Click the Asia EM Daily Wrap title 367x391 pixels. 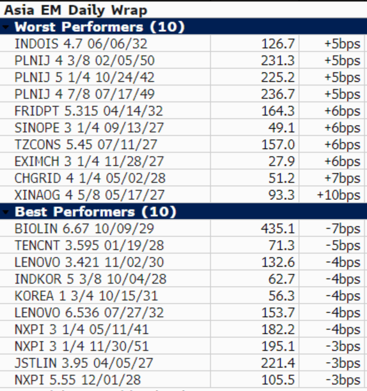tap(76, 10)
